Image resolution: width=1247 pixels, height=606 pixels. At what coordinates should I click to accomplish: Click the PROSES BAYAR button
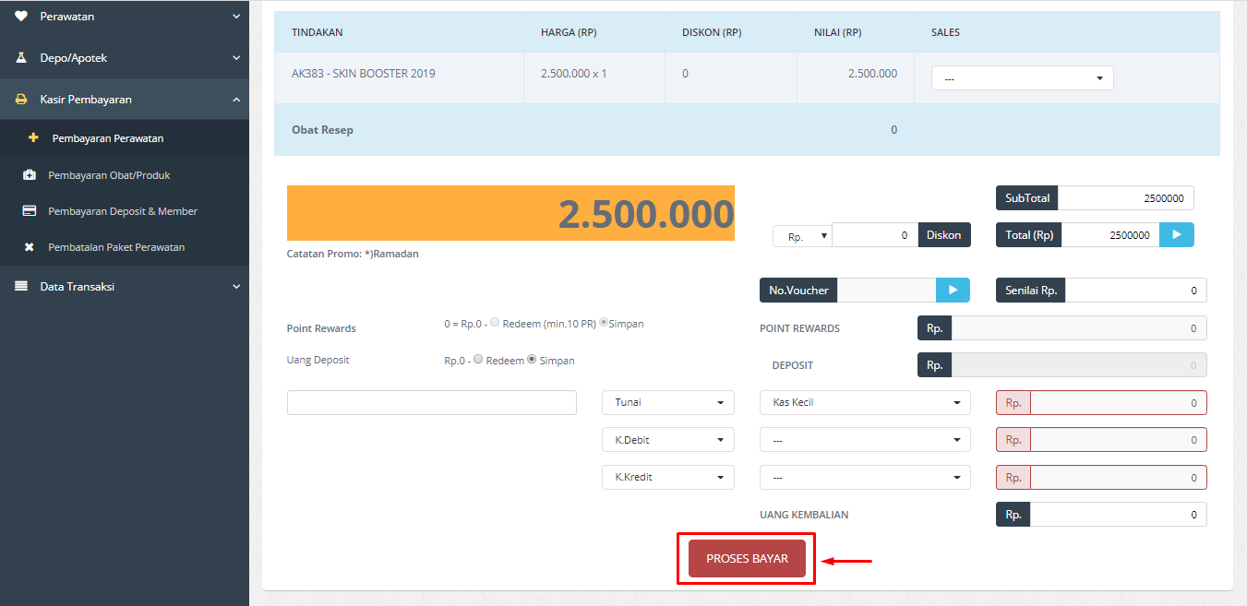pyautogui.click(x=747, y=559)
